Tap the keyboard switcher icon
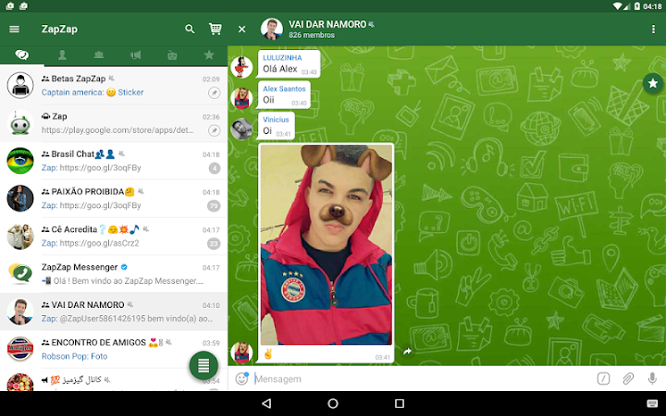666x416 pixels. 652,403
